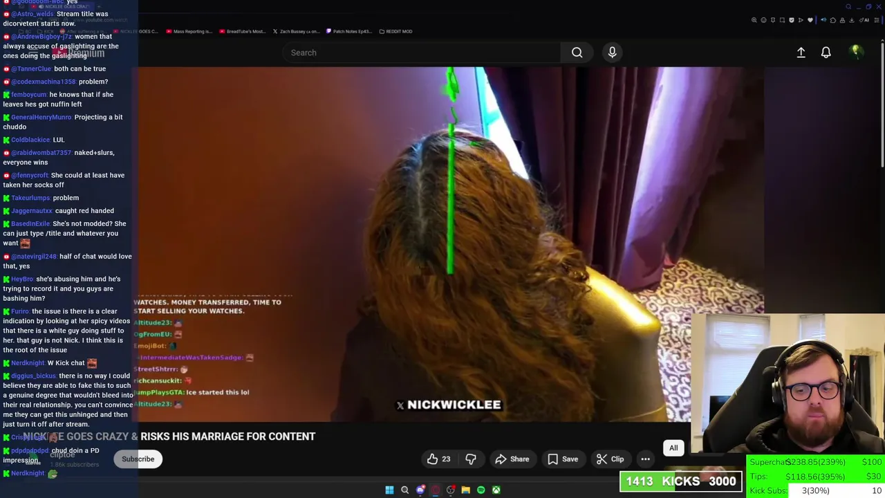
Task: Click the heart bookmark toolbar icon
Action: click(810, 20)
